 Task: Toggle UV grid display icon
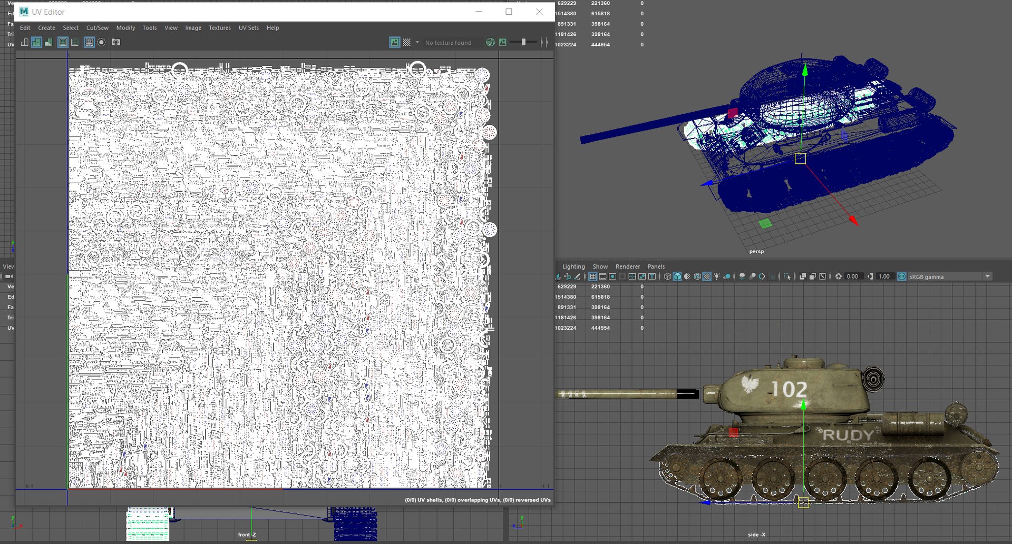tap(89, 42)
